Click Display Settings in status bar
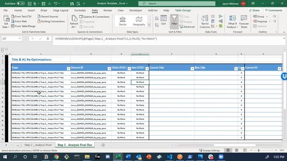Image resolution: width=287 pixels, height=161 pixels. click(209, 150)
